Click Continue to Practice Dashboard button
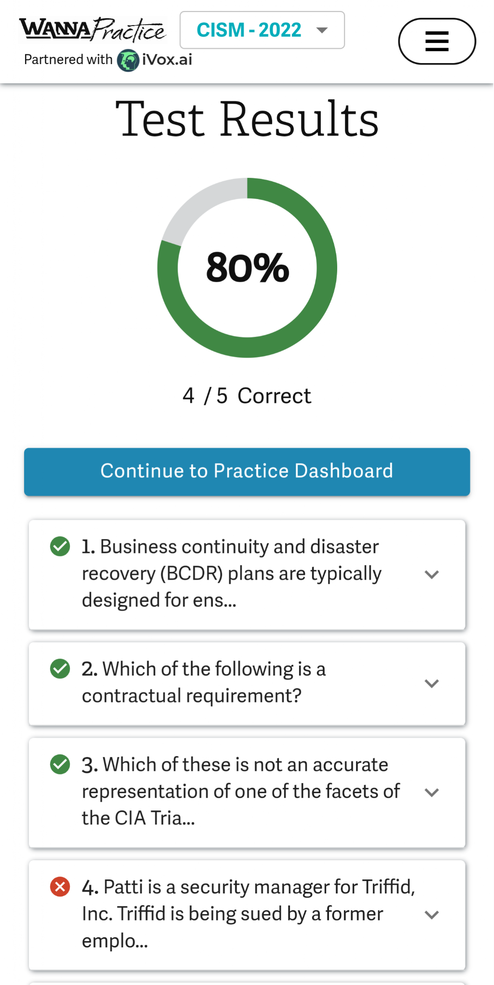This screenshot has height=985, width=494. (x=247, y=472)
